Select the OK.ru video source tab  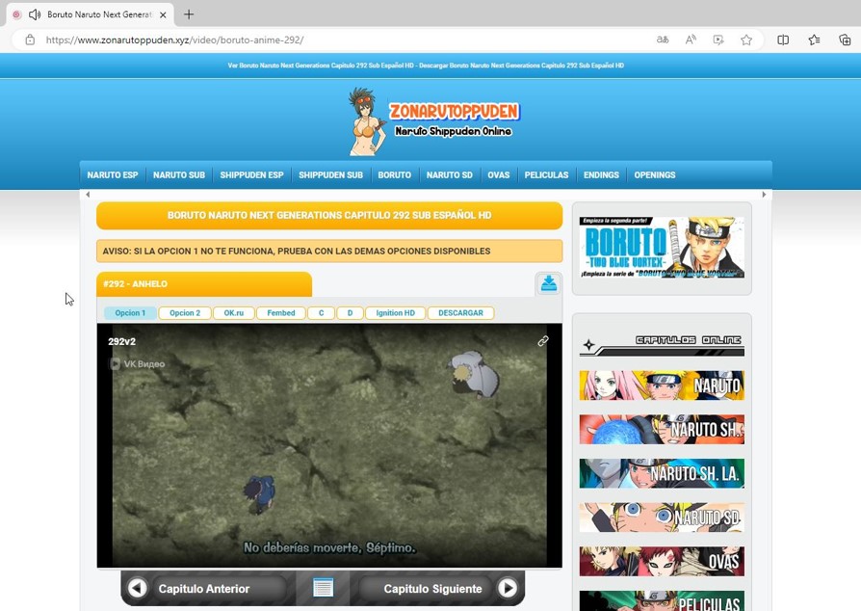pyautogui.click(x=234, y=313)
